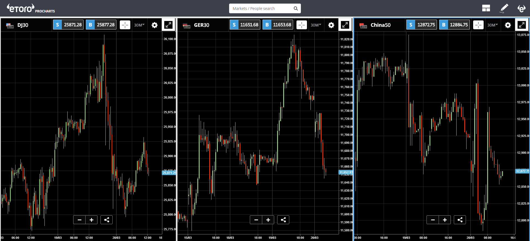Open the chart layout grid icon
Screen dimensions: 530x241
[x=486, y=8]
